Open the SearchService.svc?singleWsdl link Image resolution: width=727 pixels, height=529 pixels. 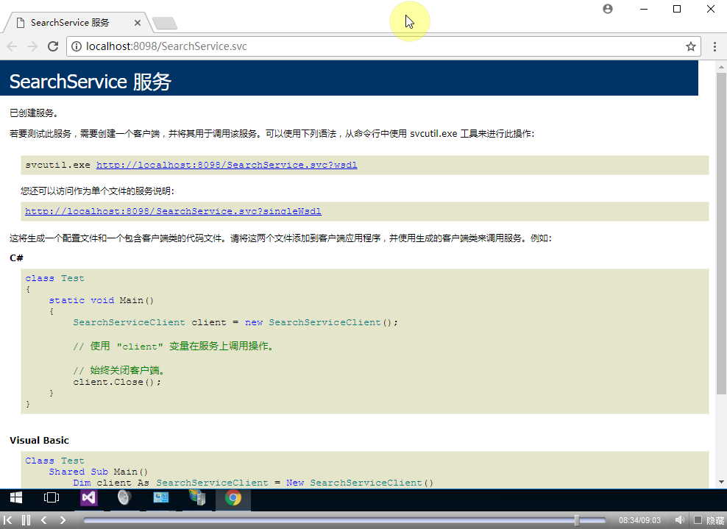point(173,211)
